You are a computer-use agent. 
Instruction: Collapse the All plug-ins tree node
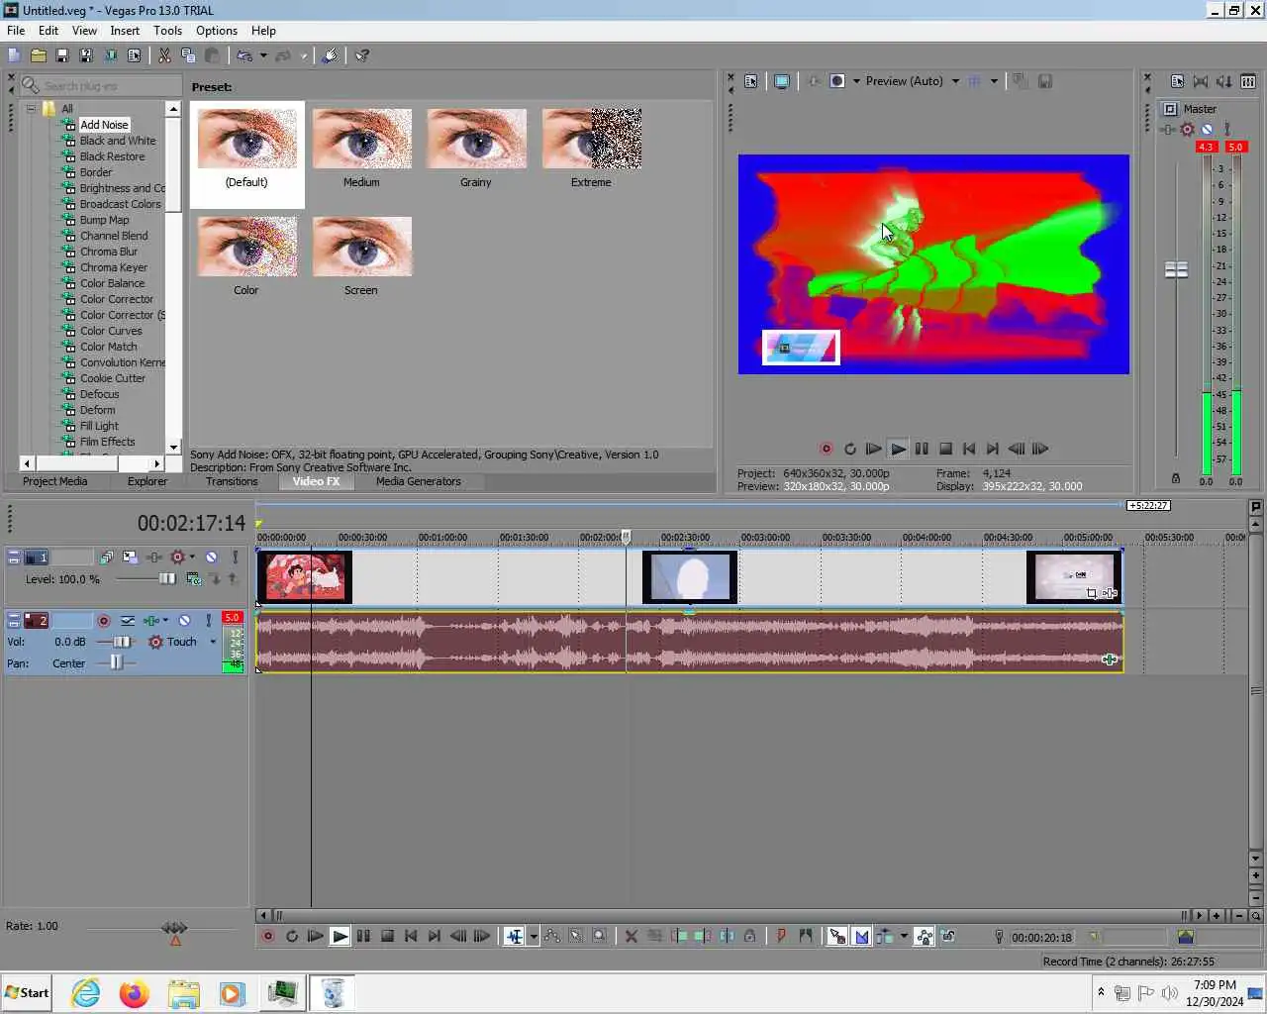pos(31,109)
